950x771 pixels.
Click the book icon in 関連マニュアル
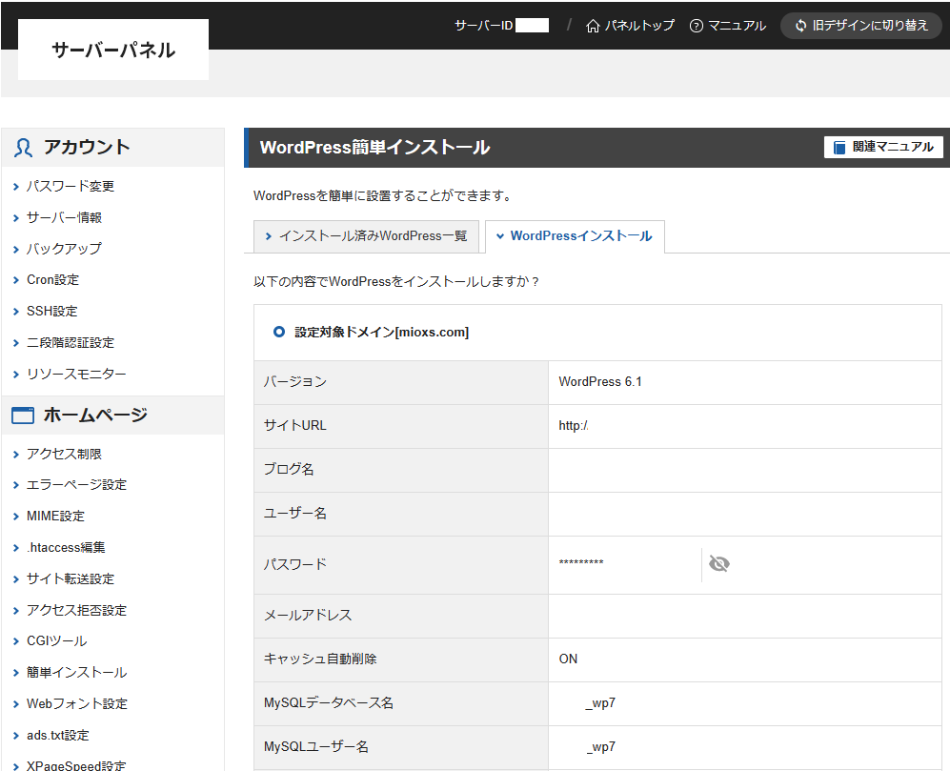click(839, 148)
